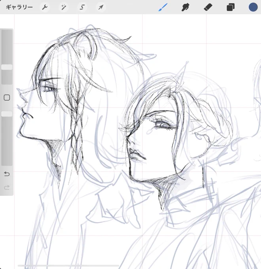Click the brush opacity slider handle
The image size is (261, 269).
tap(7, 114)
